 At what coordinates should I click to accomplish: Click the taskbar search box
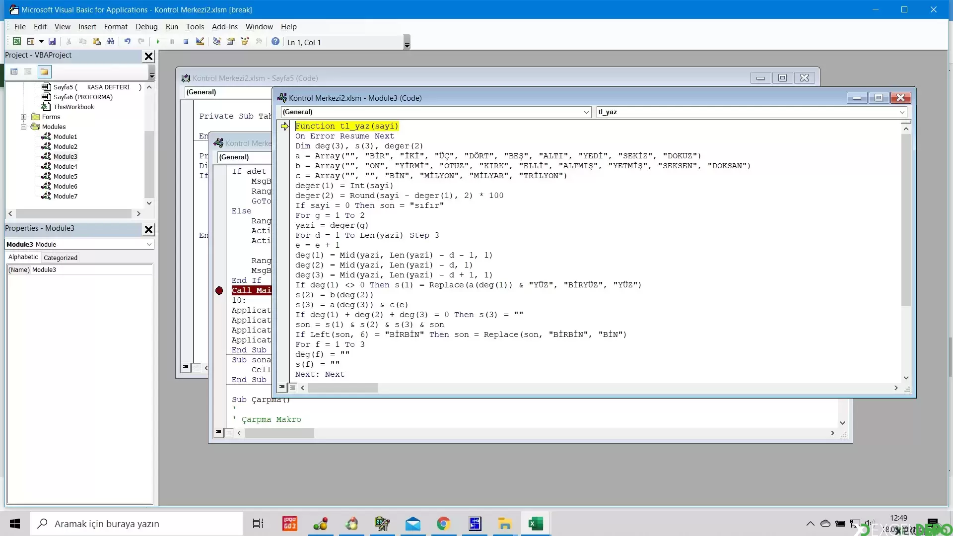click(x=136, y=524)
